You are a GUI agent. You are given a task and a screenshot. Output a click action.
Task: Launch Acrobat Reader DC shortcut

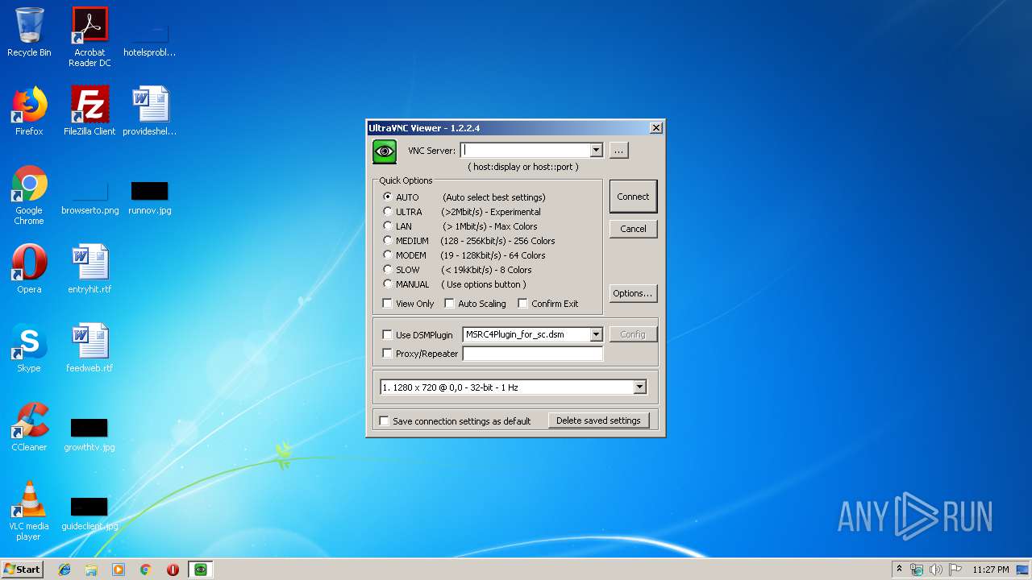(89, 37)
